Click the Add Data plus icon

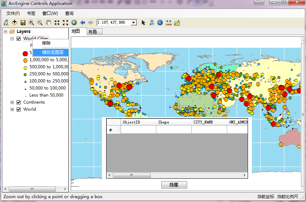click(x=15, y=23)
